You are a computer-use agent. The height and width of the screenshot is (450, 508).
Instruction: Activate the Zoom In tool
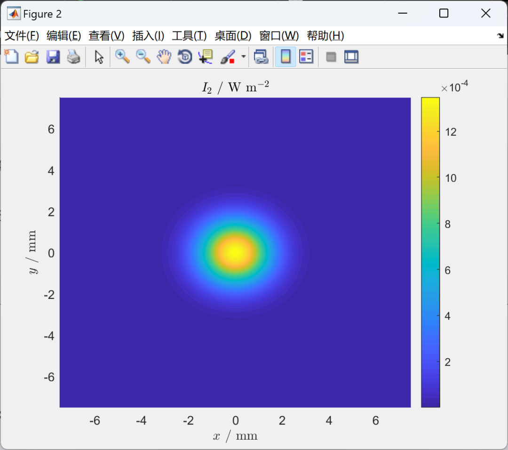122,57
